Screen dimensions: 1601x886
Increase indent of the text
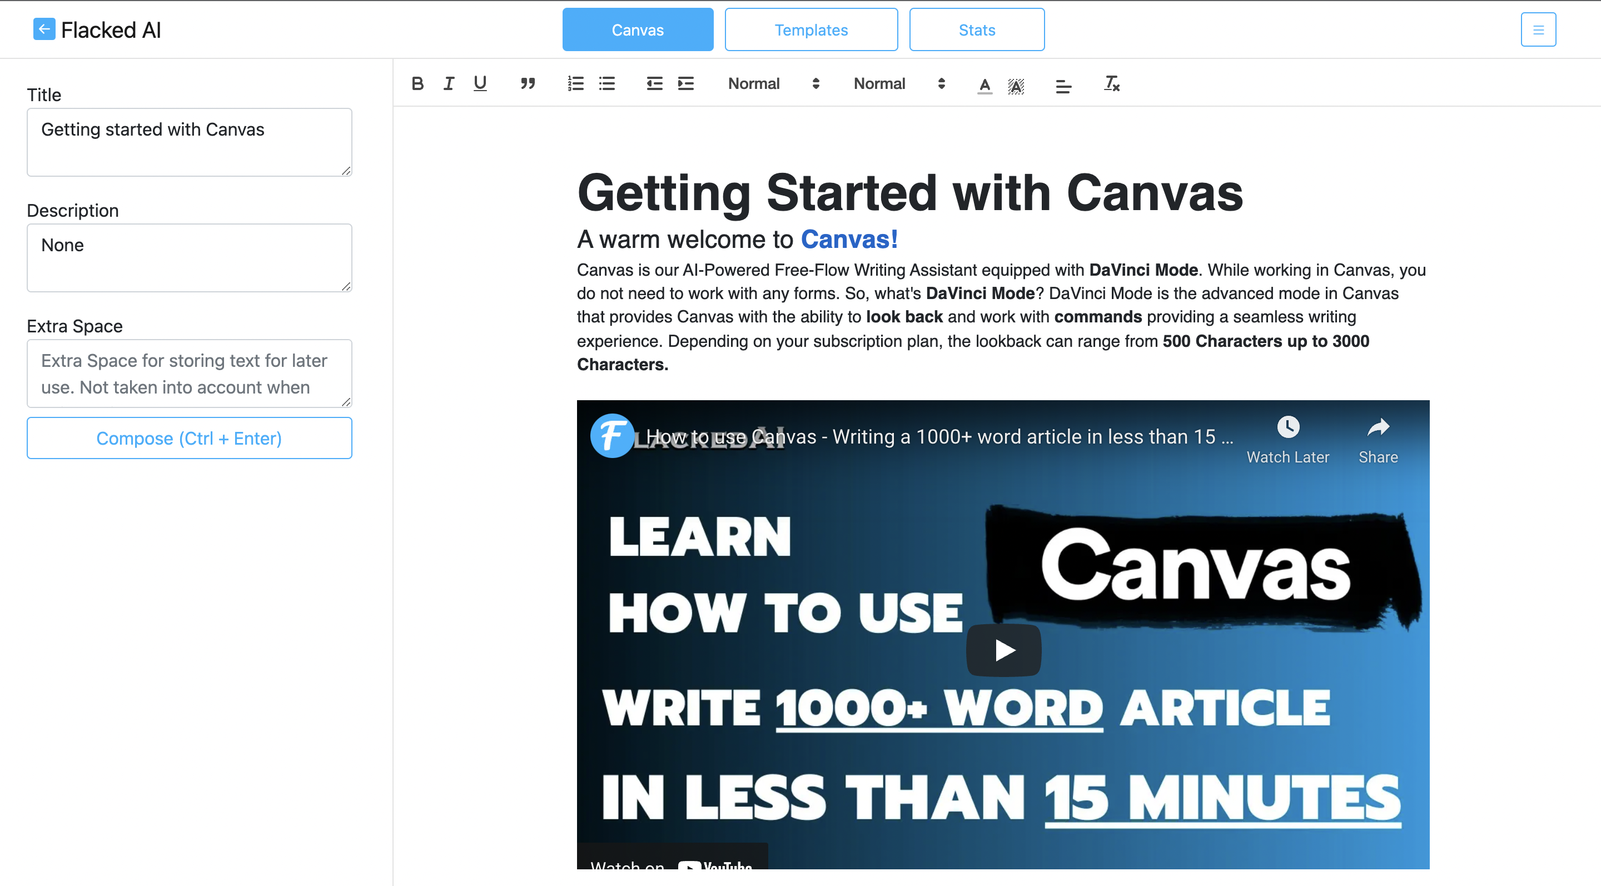[685, 84]
